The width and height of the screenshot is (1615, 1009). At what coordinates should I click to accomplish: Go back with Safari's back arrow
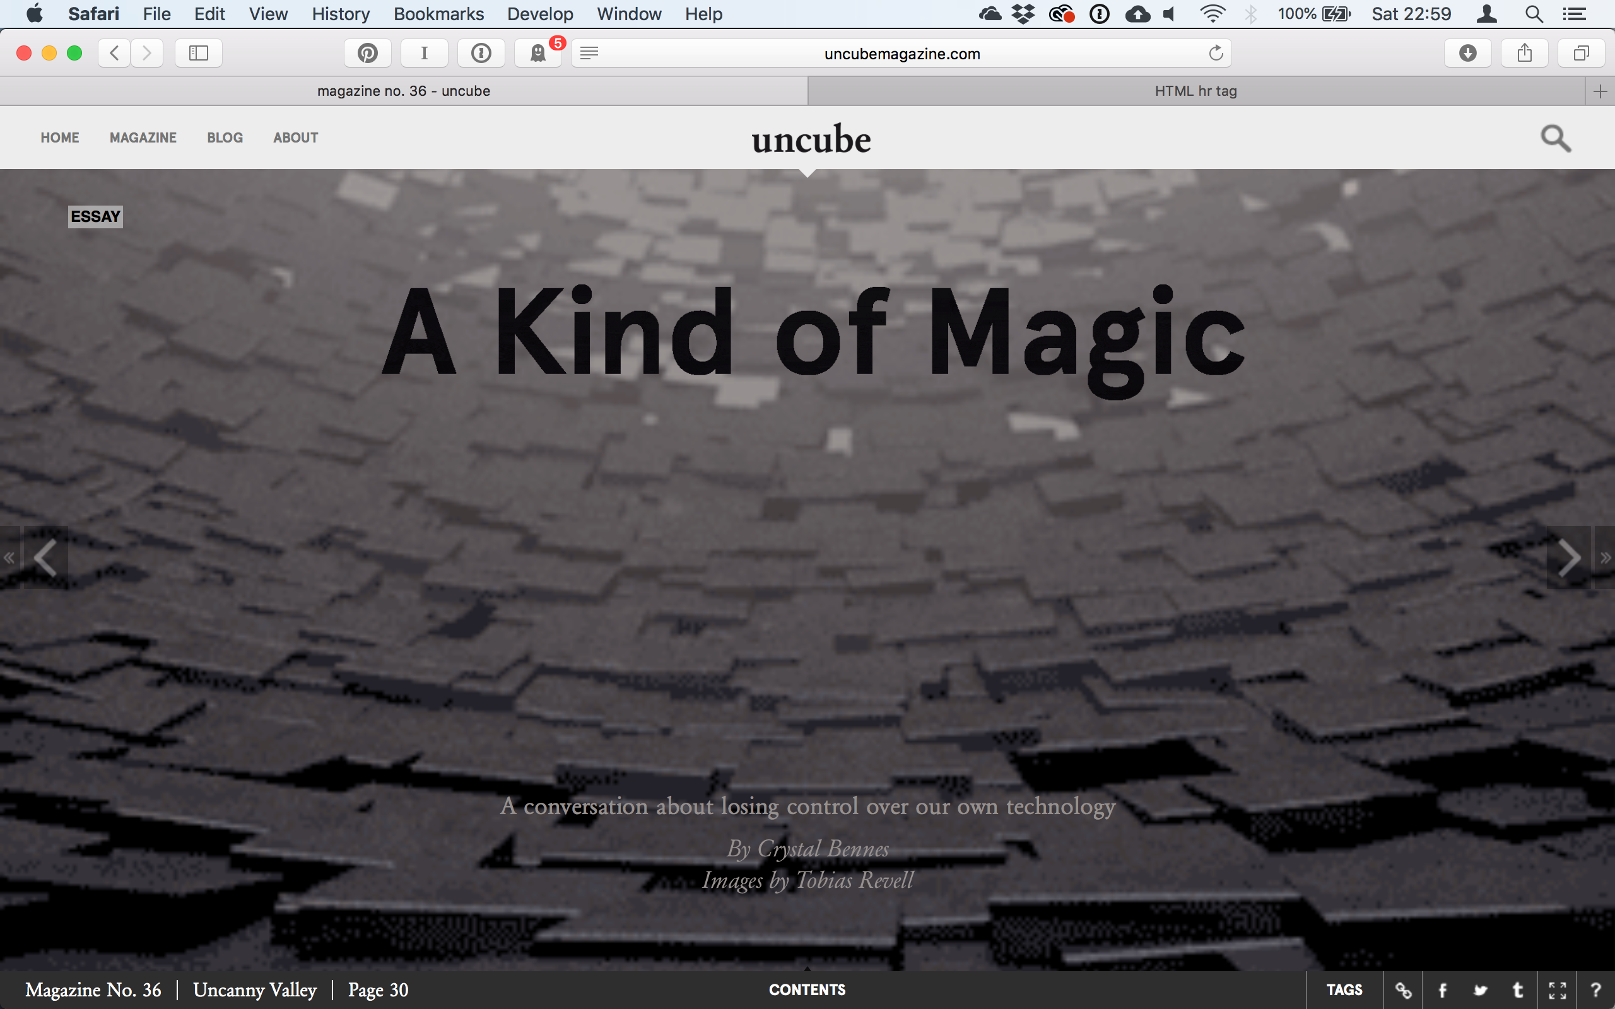(114, 53)
